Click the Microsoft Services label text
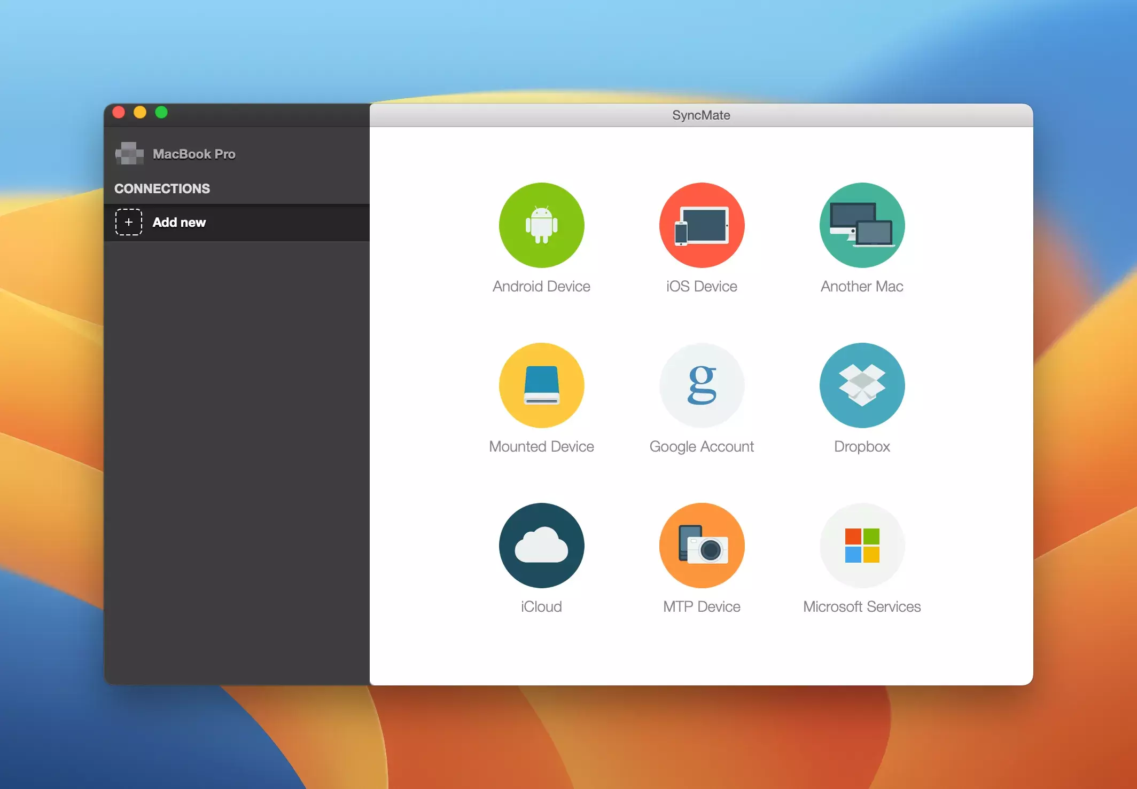Screen dimensions: 1137x789 pyautogui.click(x=862, y=607)
